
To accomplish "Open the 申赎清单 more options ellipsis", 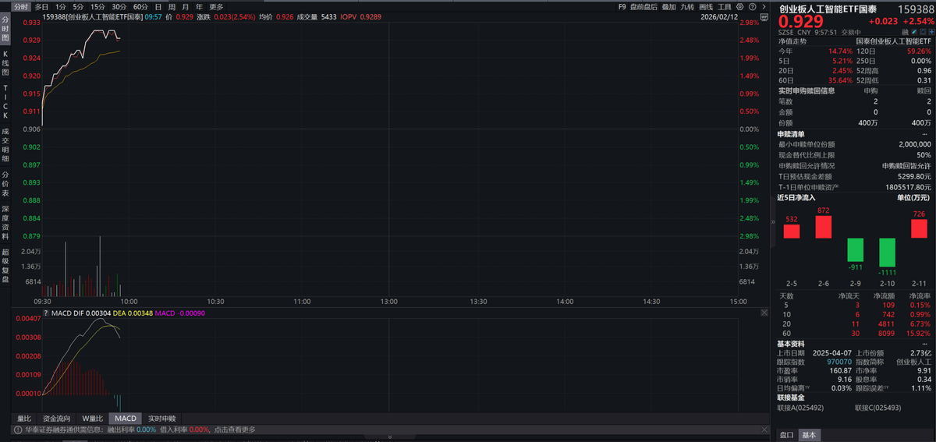I will pos(925,134).
